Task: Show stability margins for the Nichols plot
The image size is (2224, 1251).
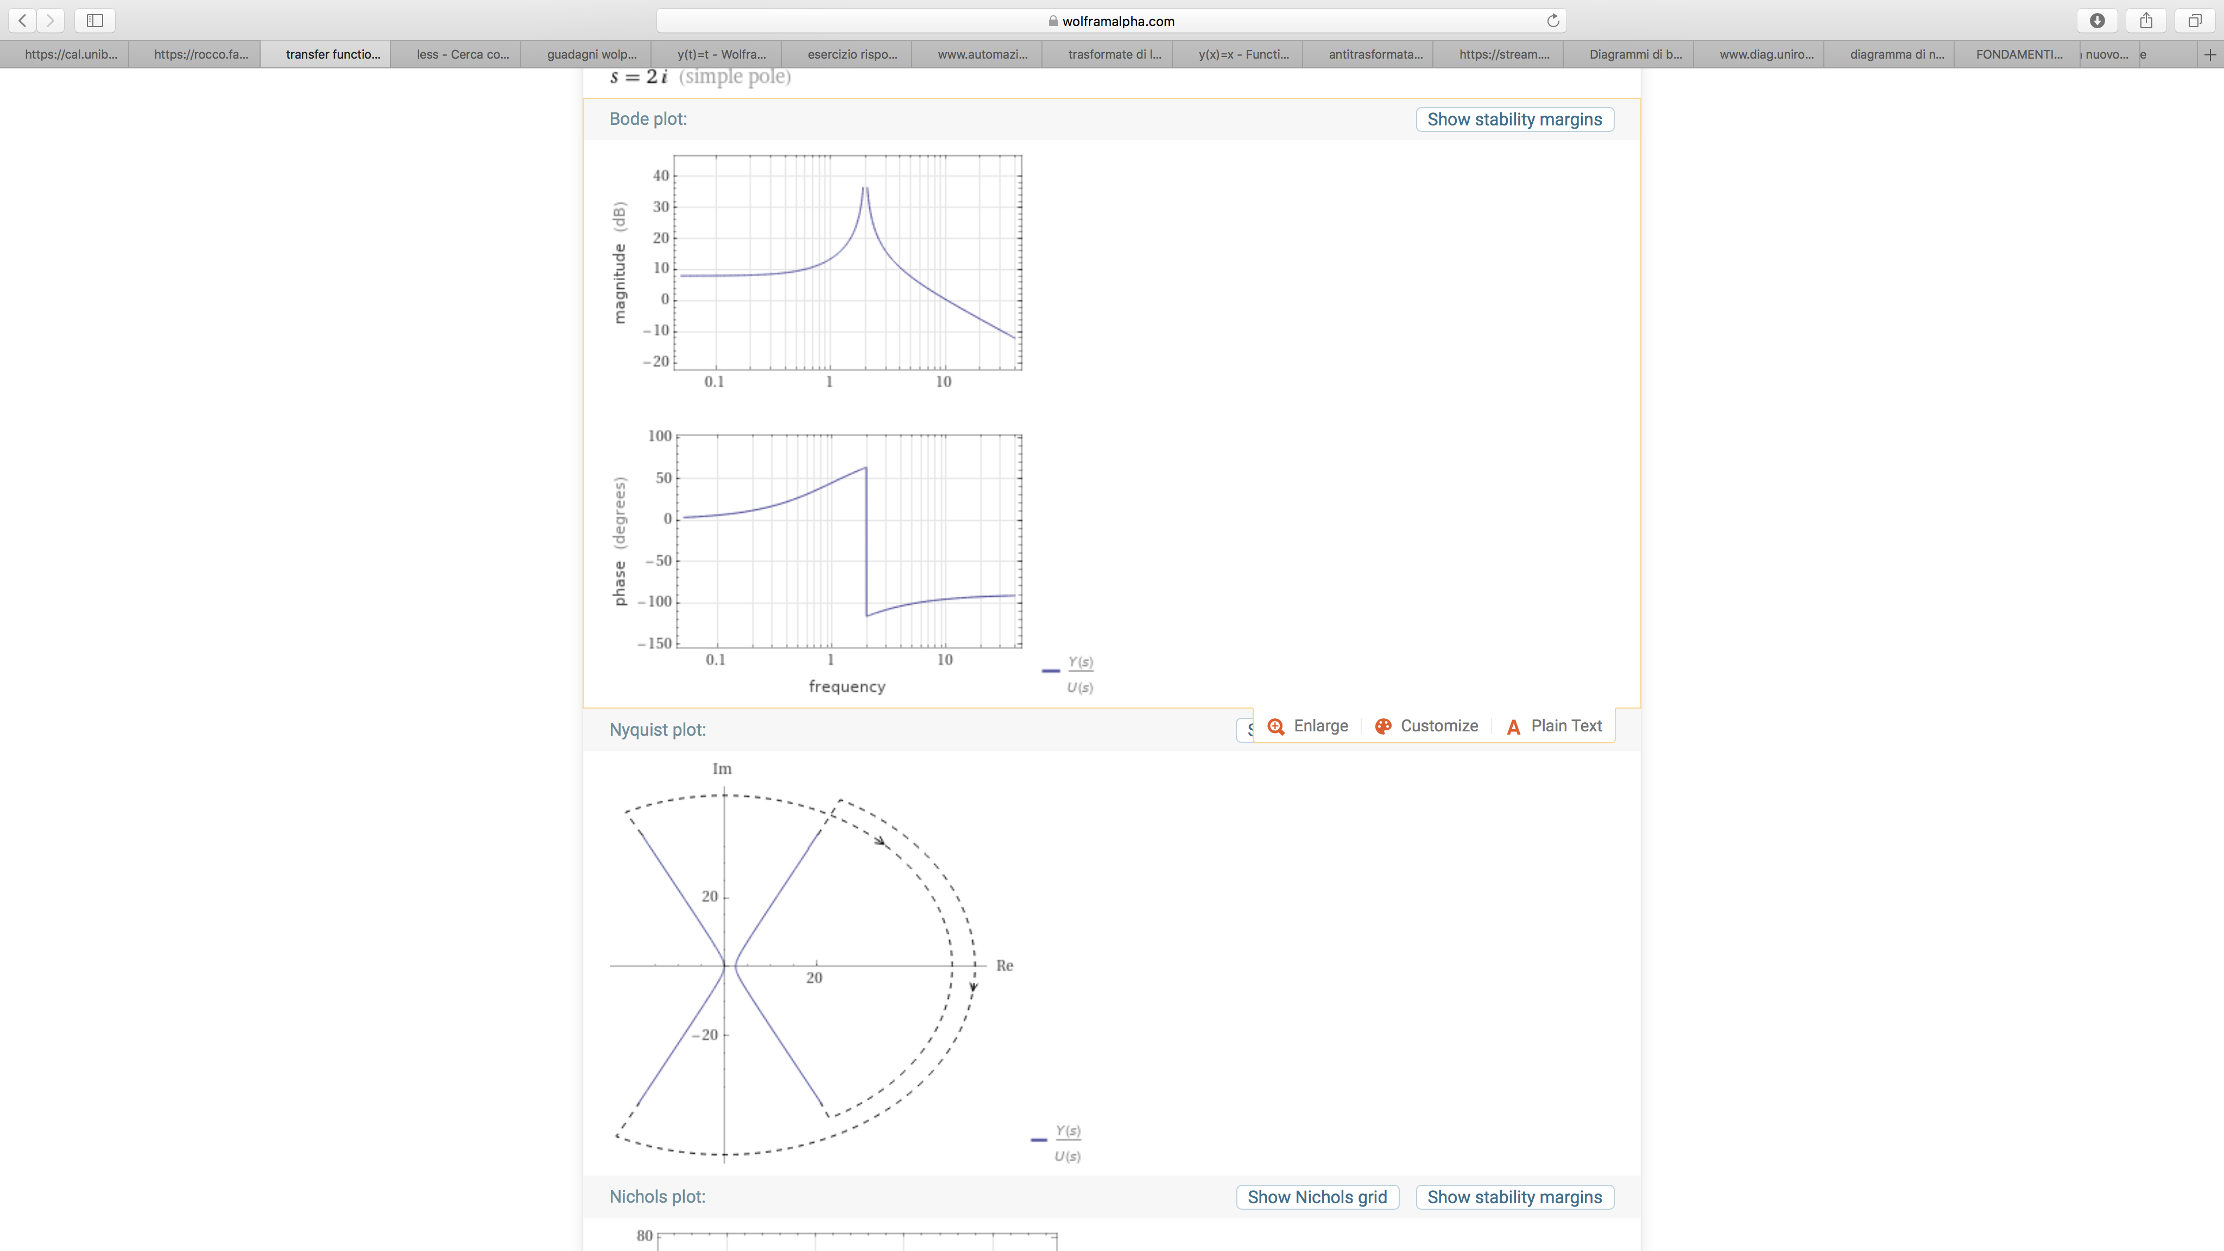Action: [1514, 1197]
